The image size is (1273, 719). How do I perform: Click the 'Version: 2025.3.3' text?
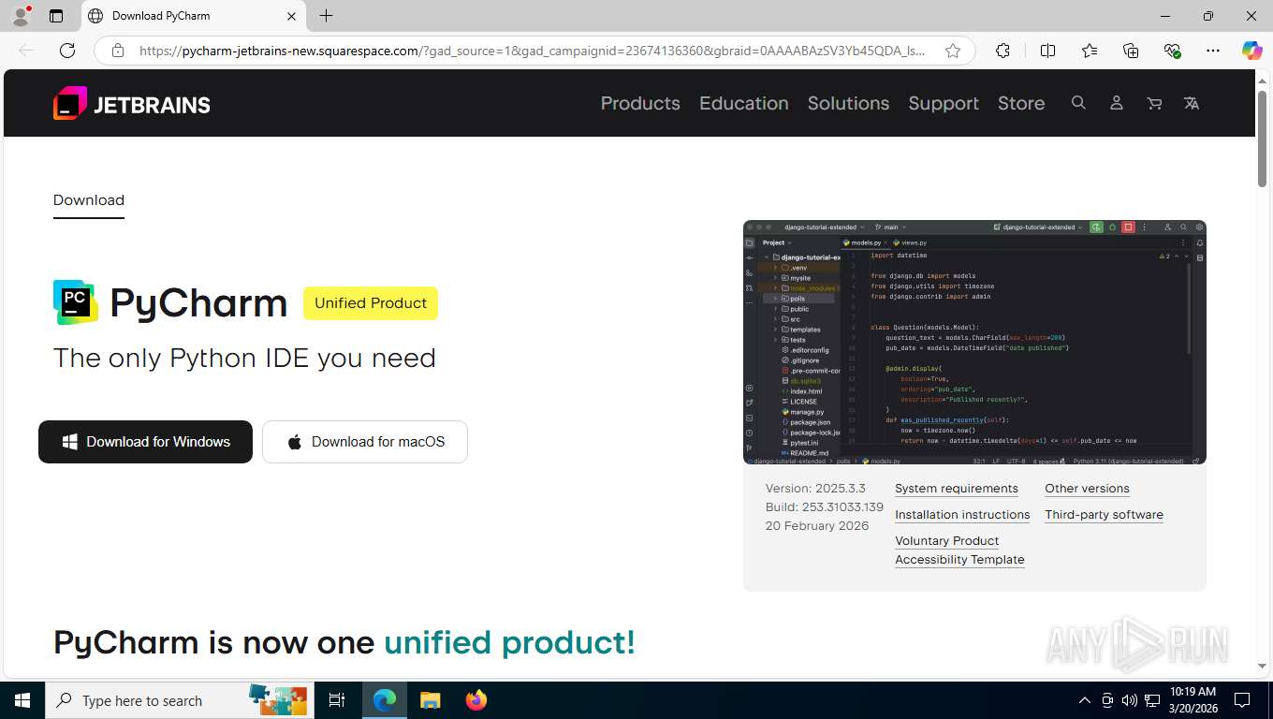point(815,489)
